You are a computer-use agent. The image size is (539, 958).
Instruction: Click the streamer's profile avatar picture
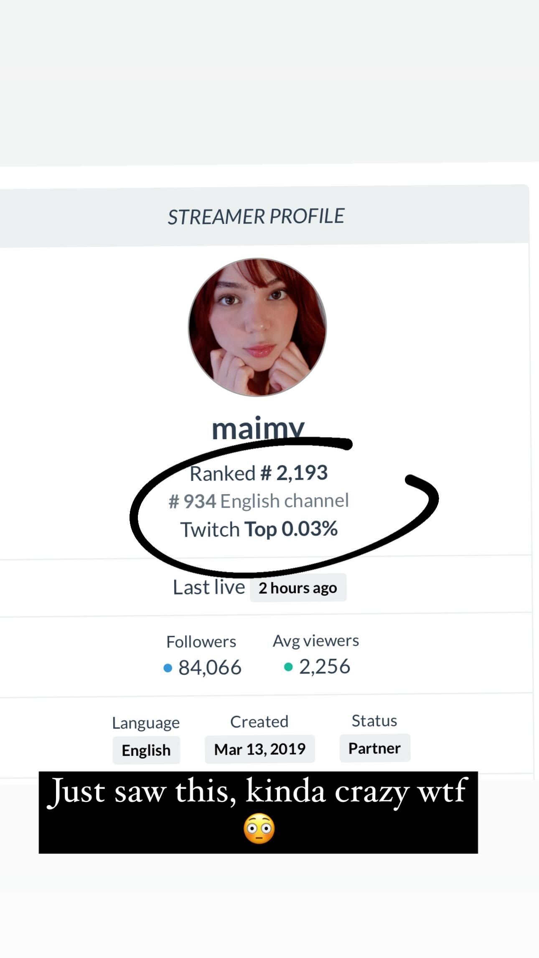coord(257,327)
